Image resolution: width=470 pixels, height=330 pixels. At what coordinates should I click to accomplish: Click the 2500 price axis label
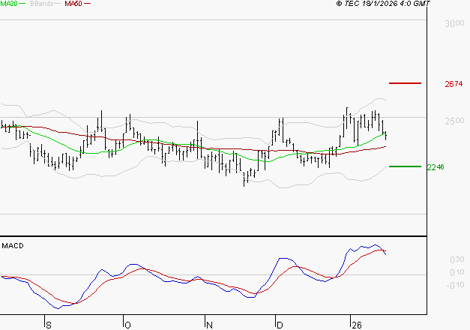454,121
